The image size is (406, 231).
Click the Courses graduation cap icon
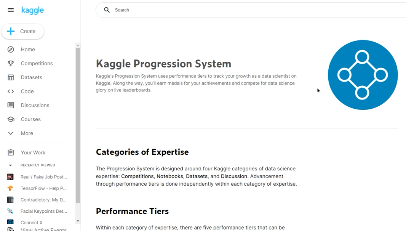coord(11,119)
